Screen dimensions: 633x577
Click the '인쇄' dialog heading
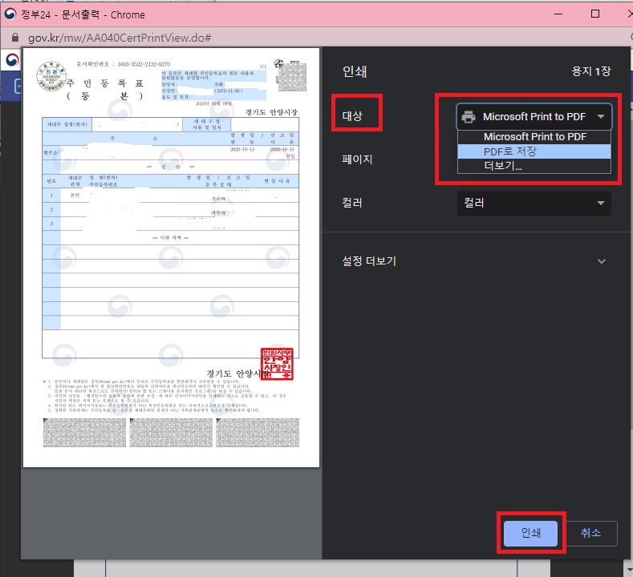pos(355,71)
